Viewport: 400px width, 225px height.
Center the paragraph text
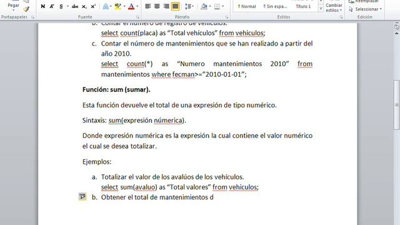pyautogui.click(x=157, y=6)
